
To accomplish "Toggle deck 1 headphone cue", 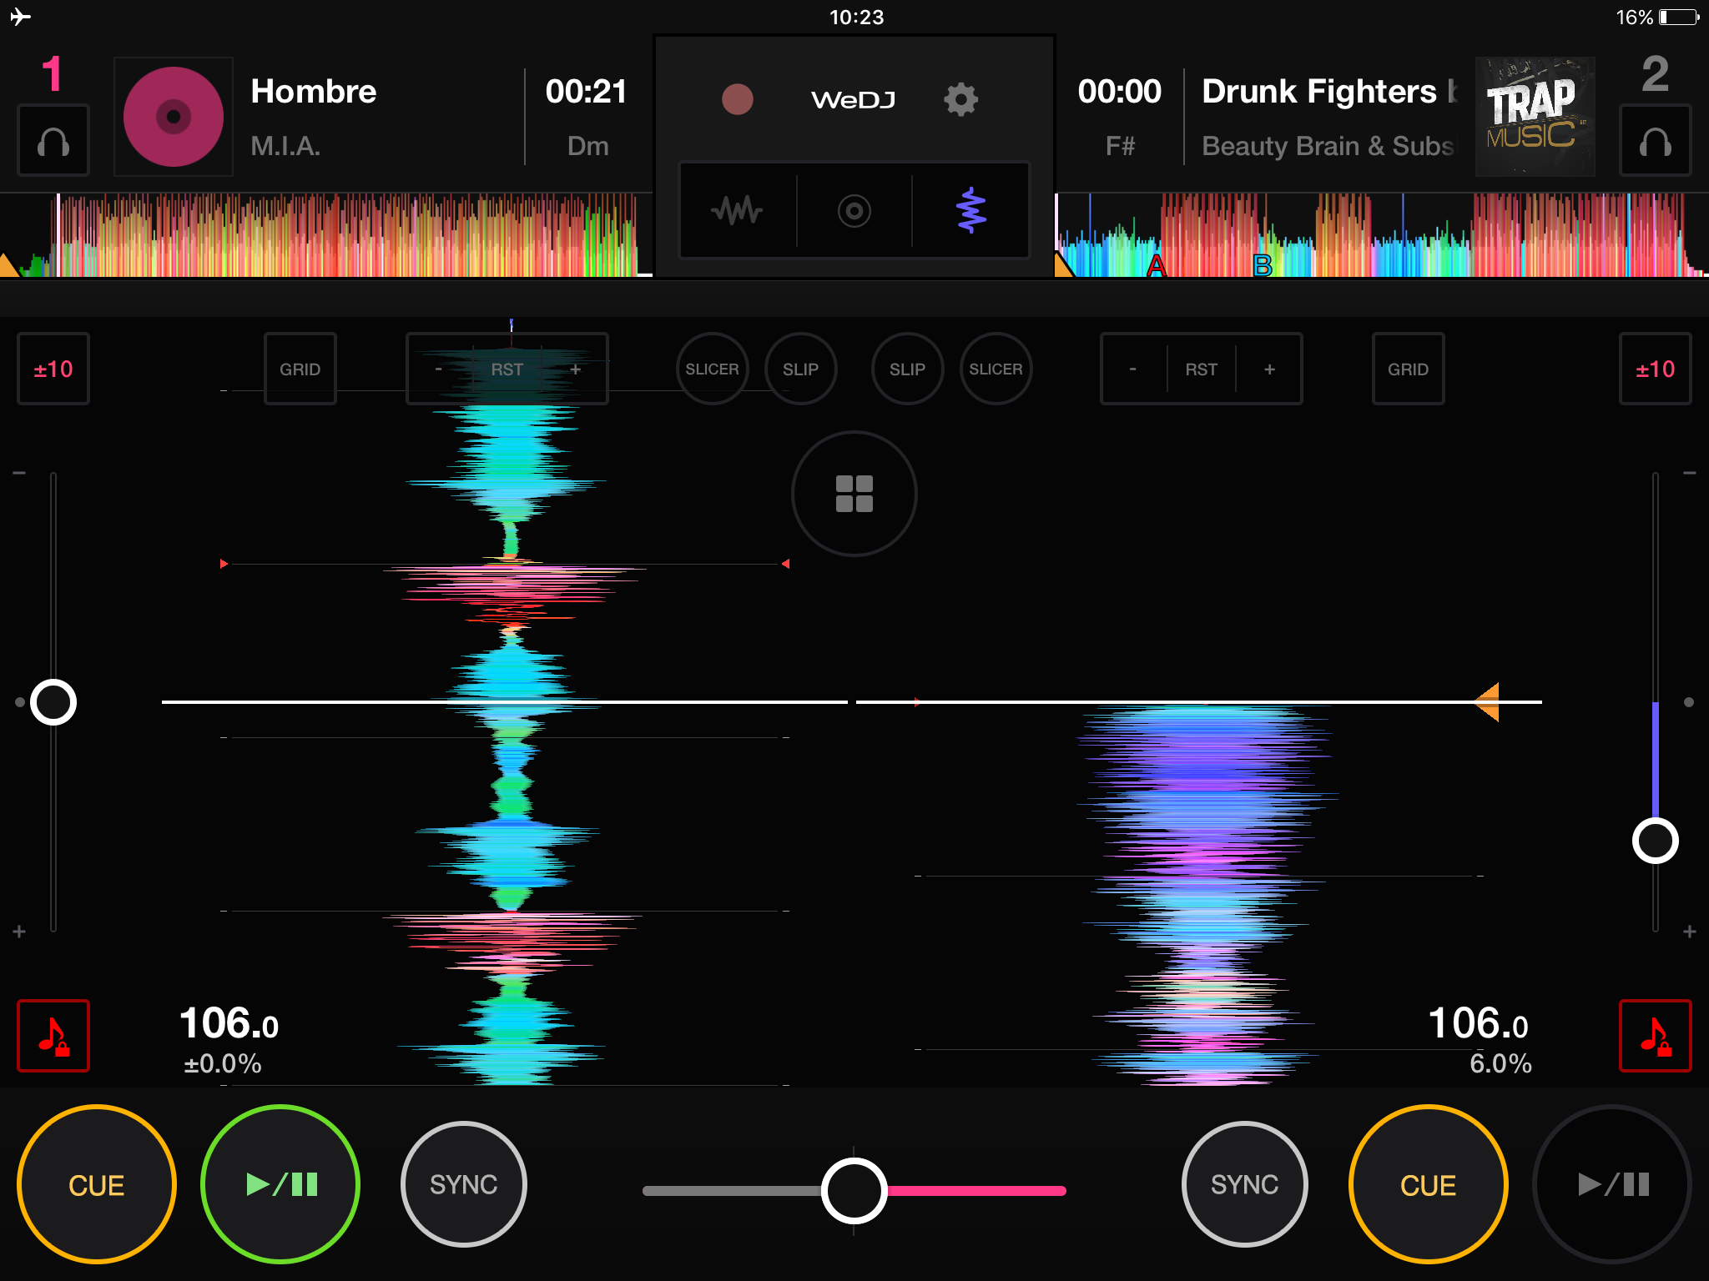I will [x=53, y=140].
